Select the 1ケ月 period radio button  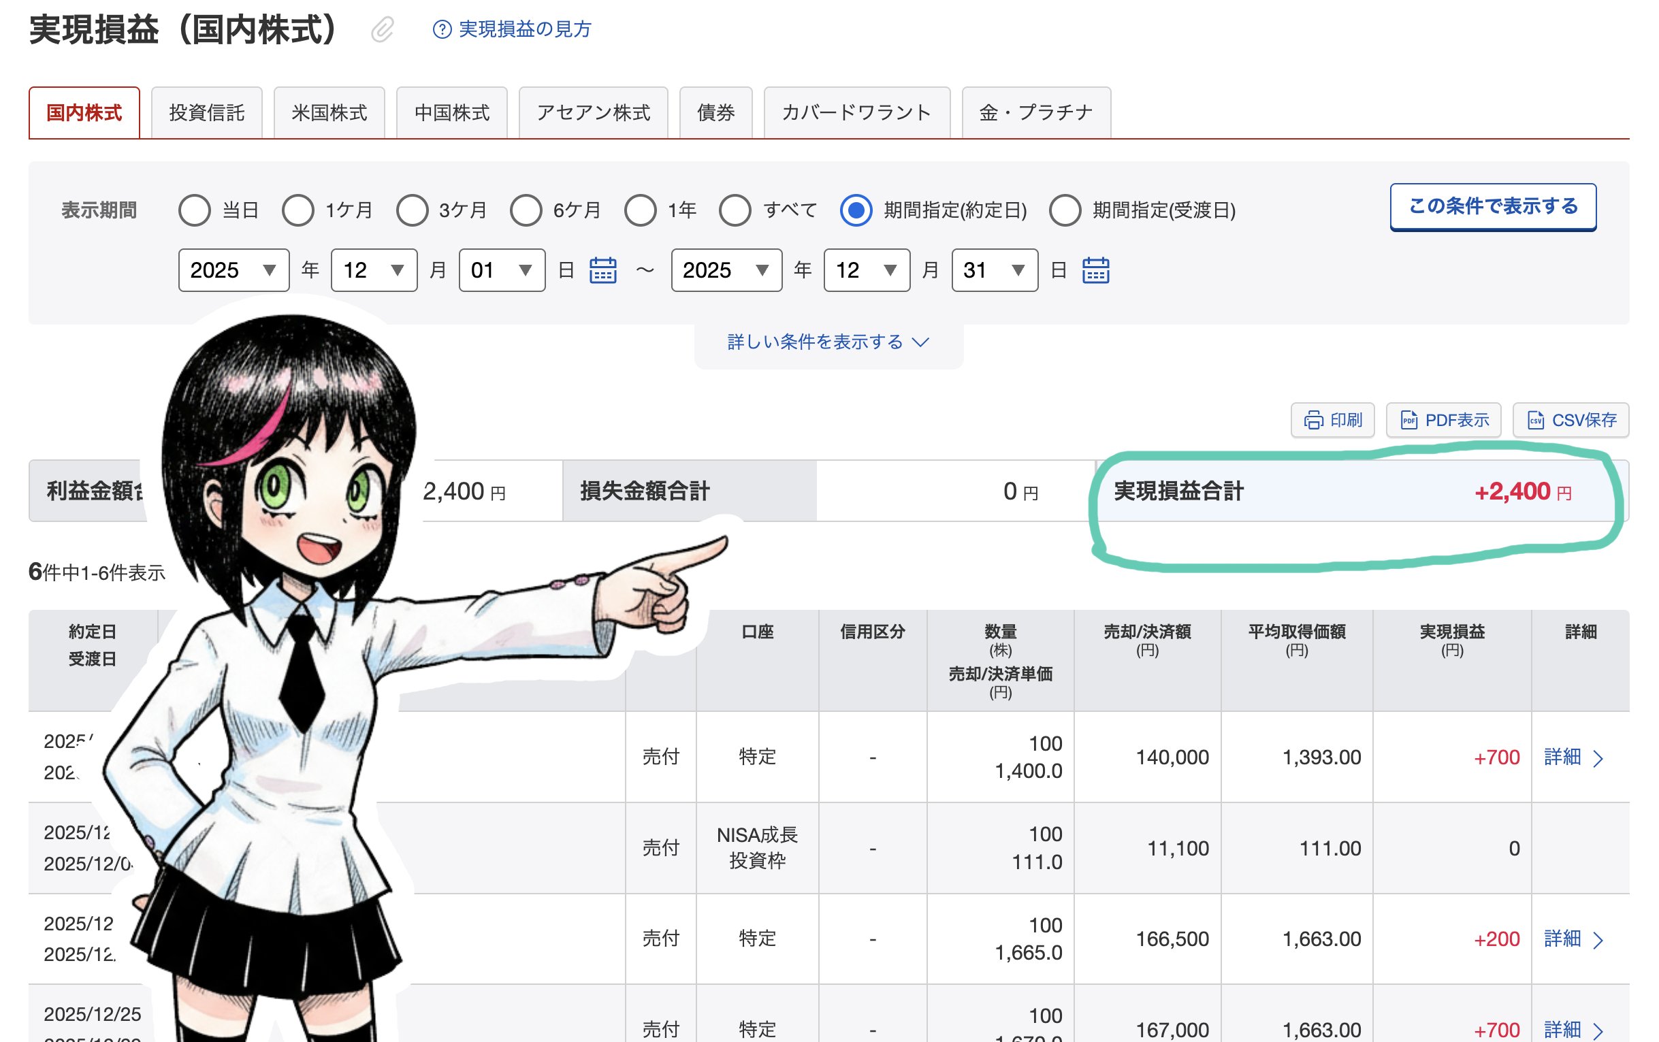tap(298, 210)
